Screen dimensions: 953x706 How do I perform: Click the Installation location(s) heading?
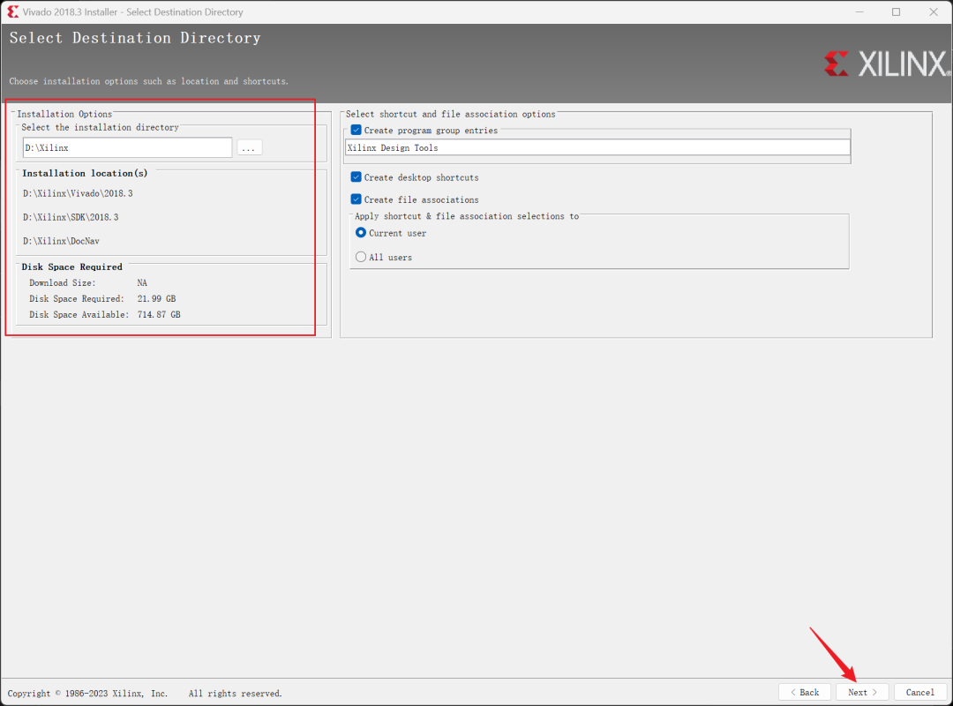point(85,173)
